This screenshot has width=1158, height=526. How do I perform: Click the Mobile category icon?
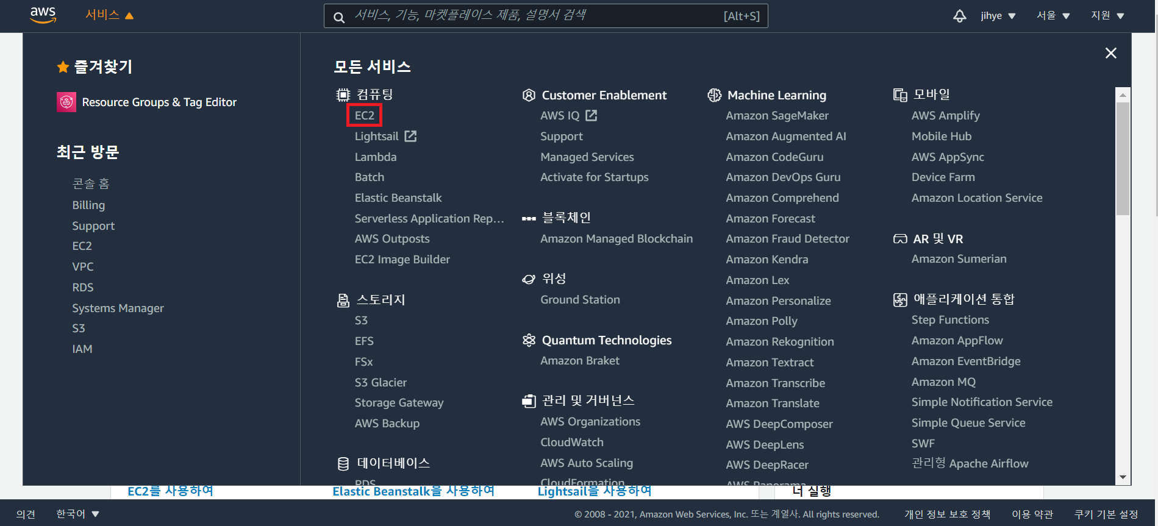(900, 95)
